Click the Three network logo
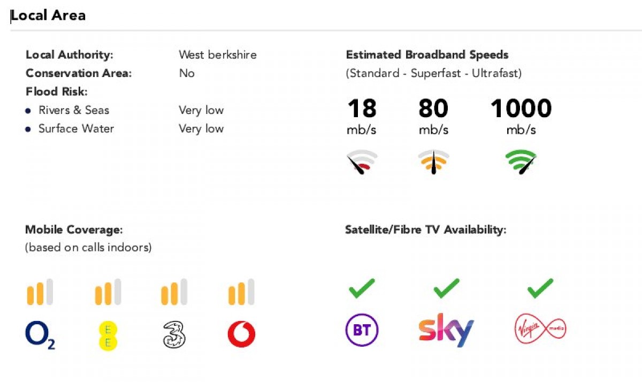 [174, 335]
